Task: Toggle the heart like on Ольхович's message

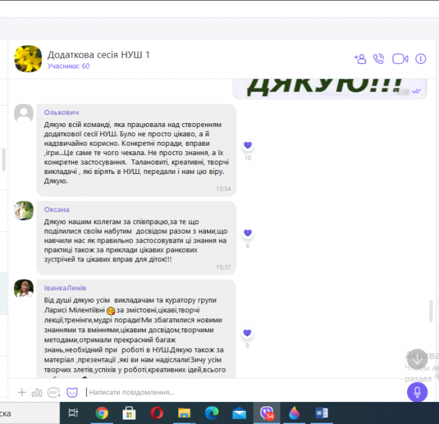Action: (x=248, y=145)
